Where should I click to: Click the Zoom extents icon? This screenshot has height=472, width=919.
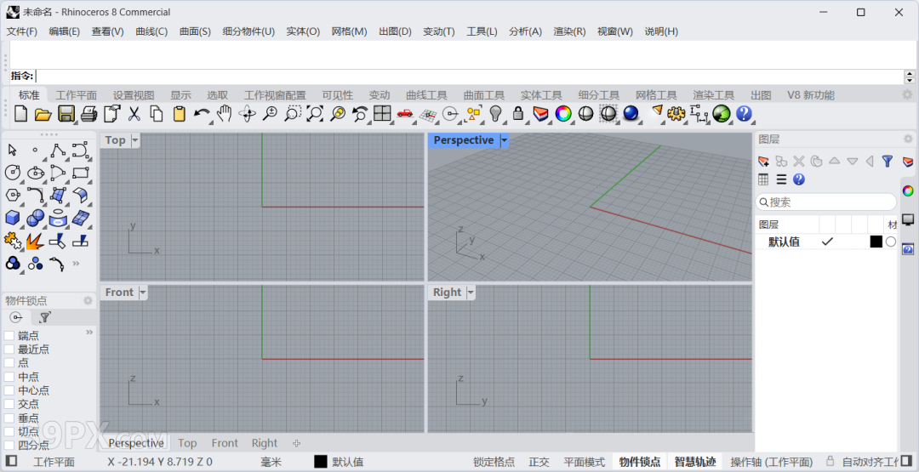pyautogui.click(x=315, y=114)
